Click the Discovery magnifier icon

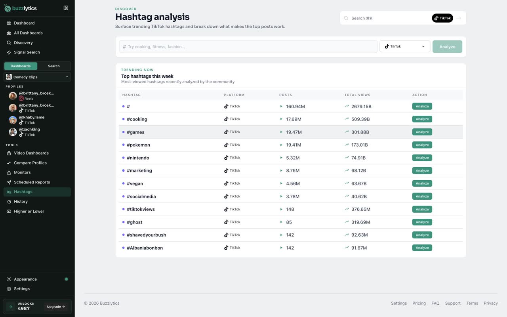coord(9,43)
